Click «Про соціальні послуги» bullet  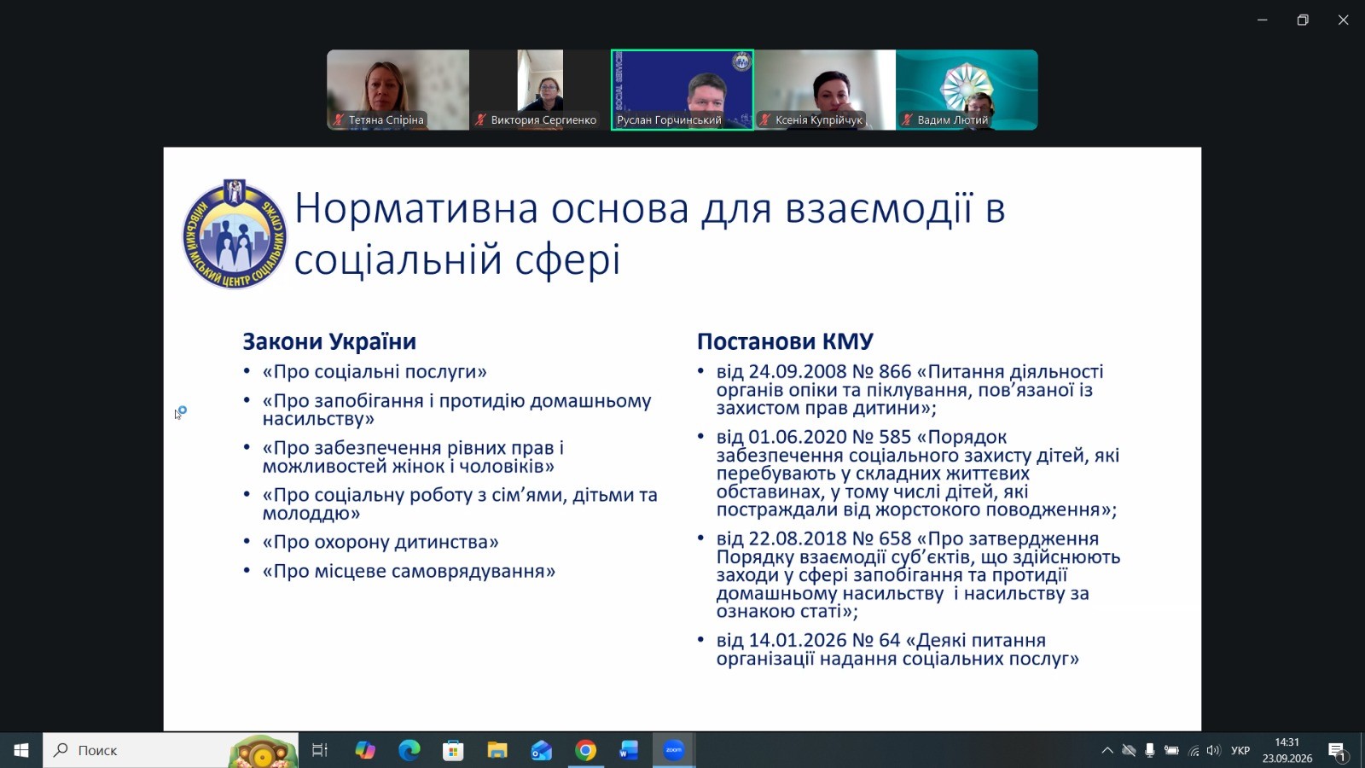pos(375,371)
